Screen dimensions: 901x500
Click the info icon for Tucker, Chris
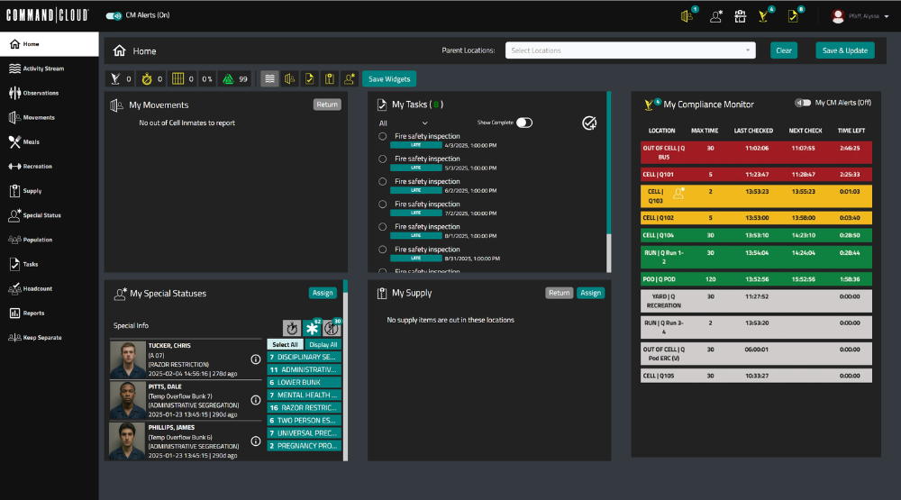[255, 359]
